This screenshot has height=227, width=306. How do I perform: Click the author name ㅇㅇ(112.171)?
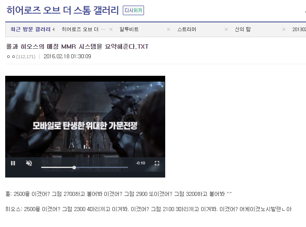(21, 57)
